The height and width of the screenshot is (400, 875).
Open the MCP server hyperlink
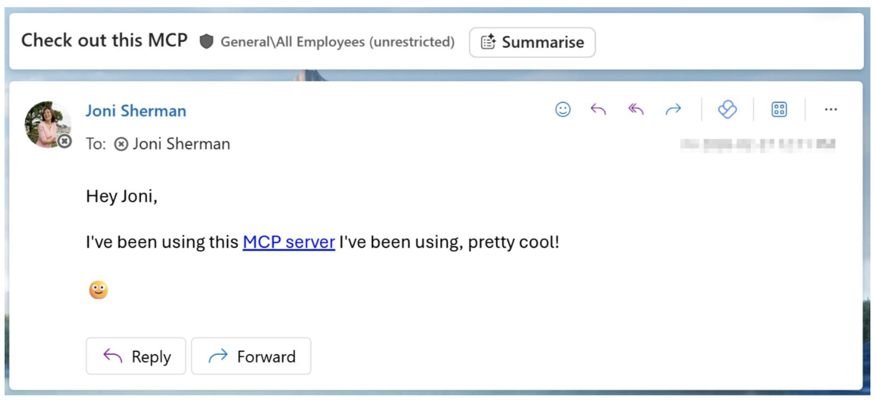click(289, 243)
